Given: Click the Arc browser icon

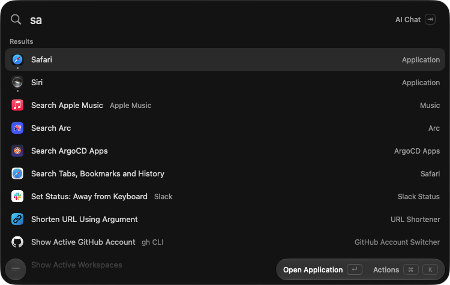Looking at the screenshot, I should [17, 128].
